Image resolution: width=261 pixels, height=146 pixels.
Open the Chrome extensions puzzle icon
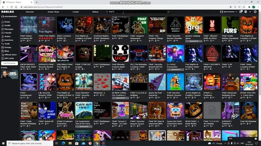[249, 7]
